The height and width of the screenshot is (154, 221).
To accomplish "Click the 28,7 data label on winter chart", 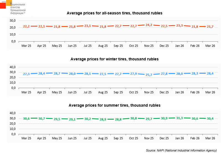I will click(x=57, y=73).
